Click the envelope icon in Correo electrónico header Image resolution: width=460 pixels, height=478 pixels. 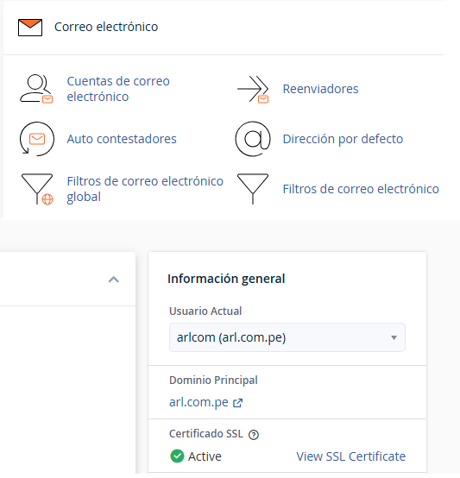click(30, 28)
